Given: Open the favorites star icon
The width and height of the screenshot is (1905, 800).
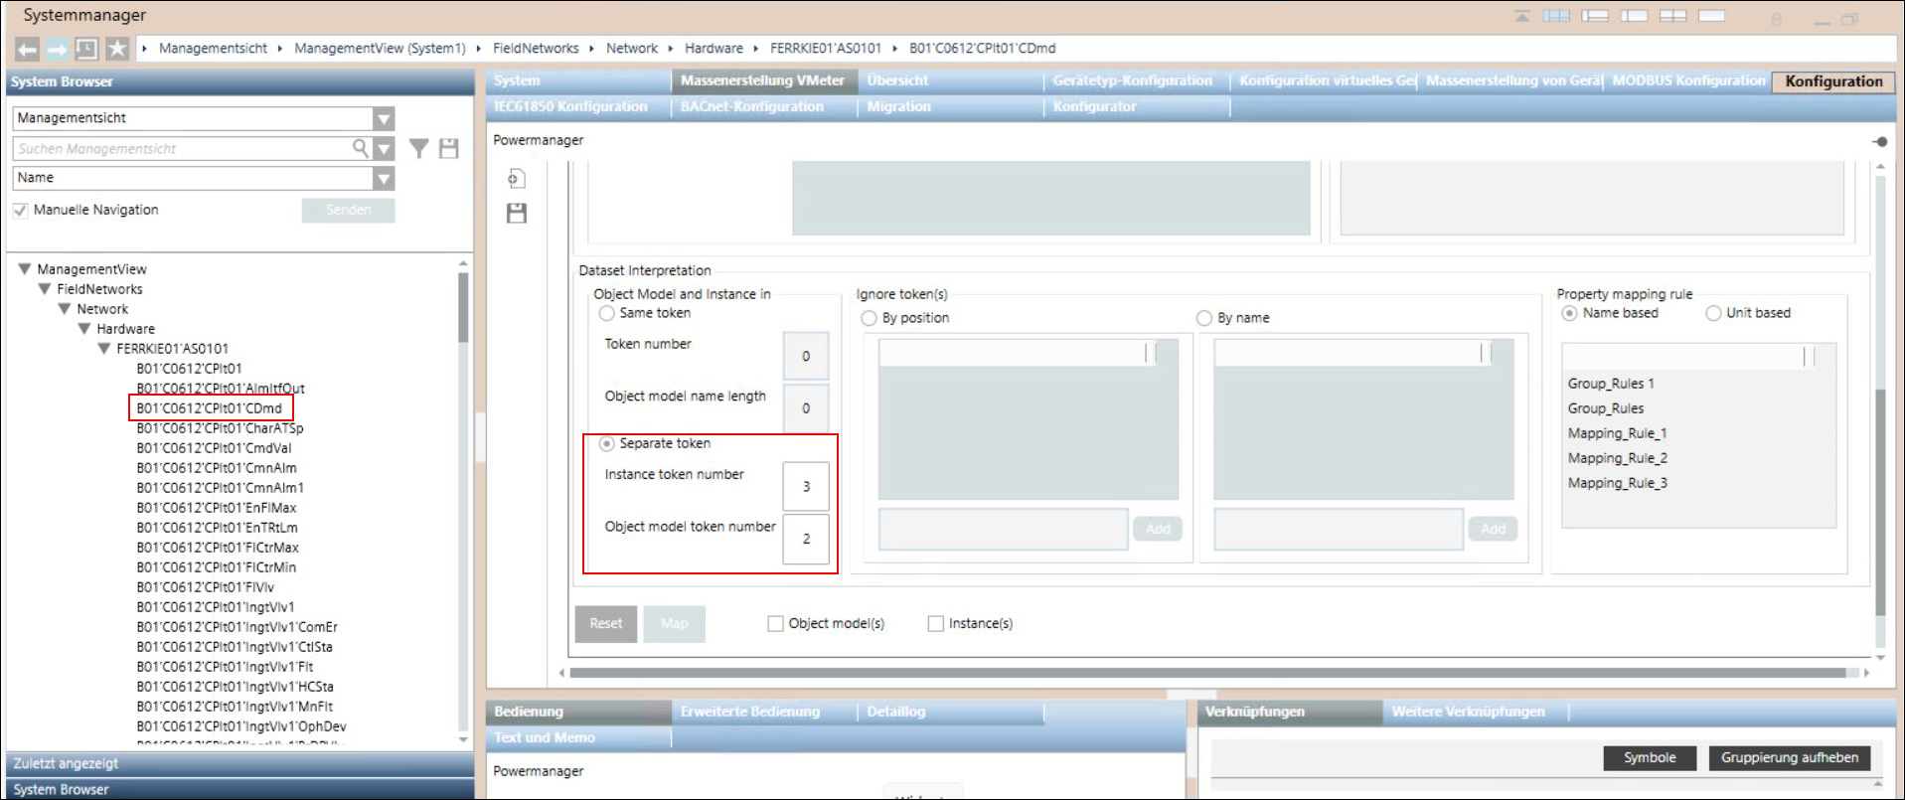Looking at the screenshot, I should [117, 49].
